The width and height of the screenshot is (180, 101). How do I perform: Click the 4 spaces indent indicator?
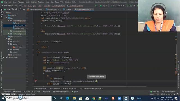169,94
